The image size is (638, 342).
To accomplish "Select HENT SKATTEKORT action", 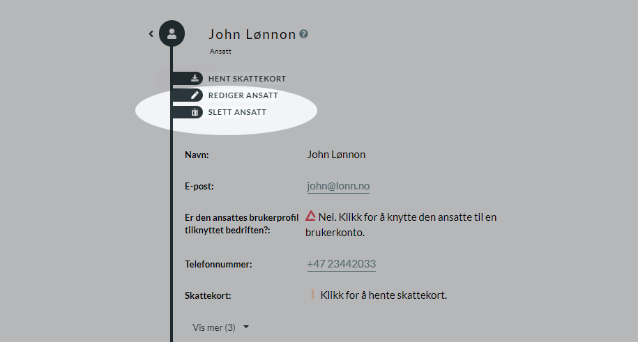I will tap(247, 79).
